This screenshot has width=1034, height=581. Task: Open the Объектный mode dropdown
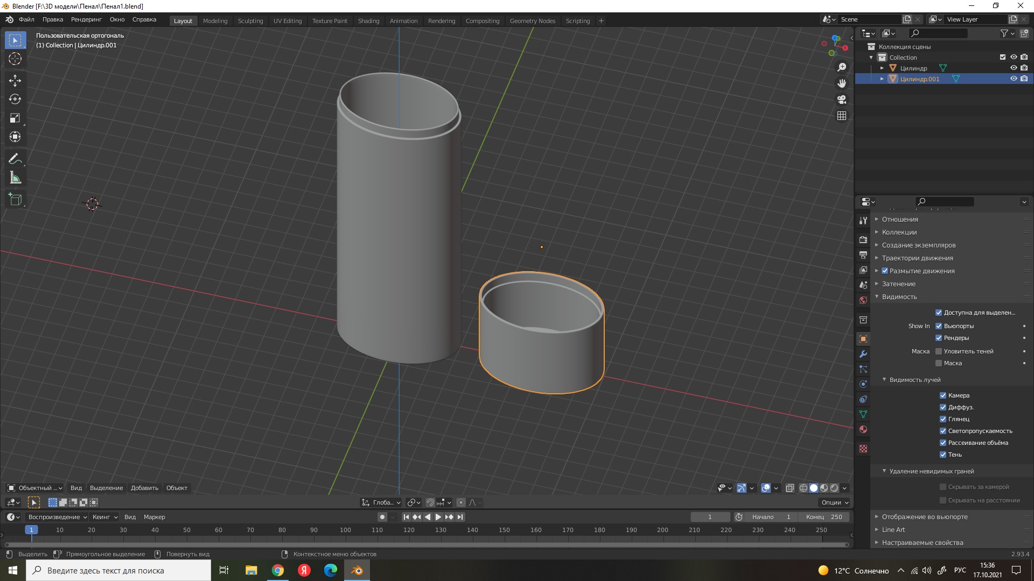(35, 488)
